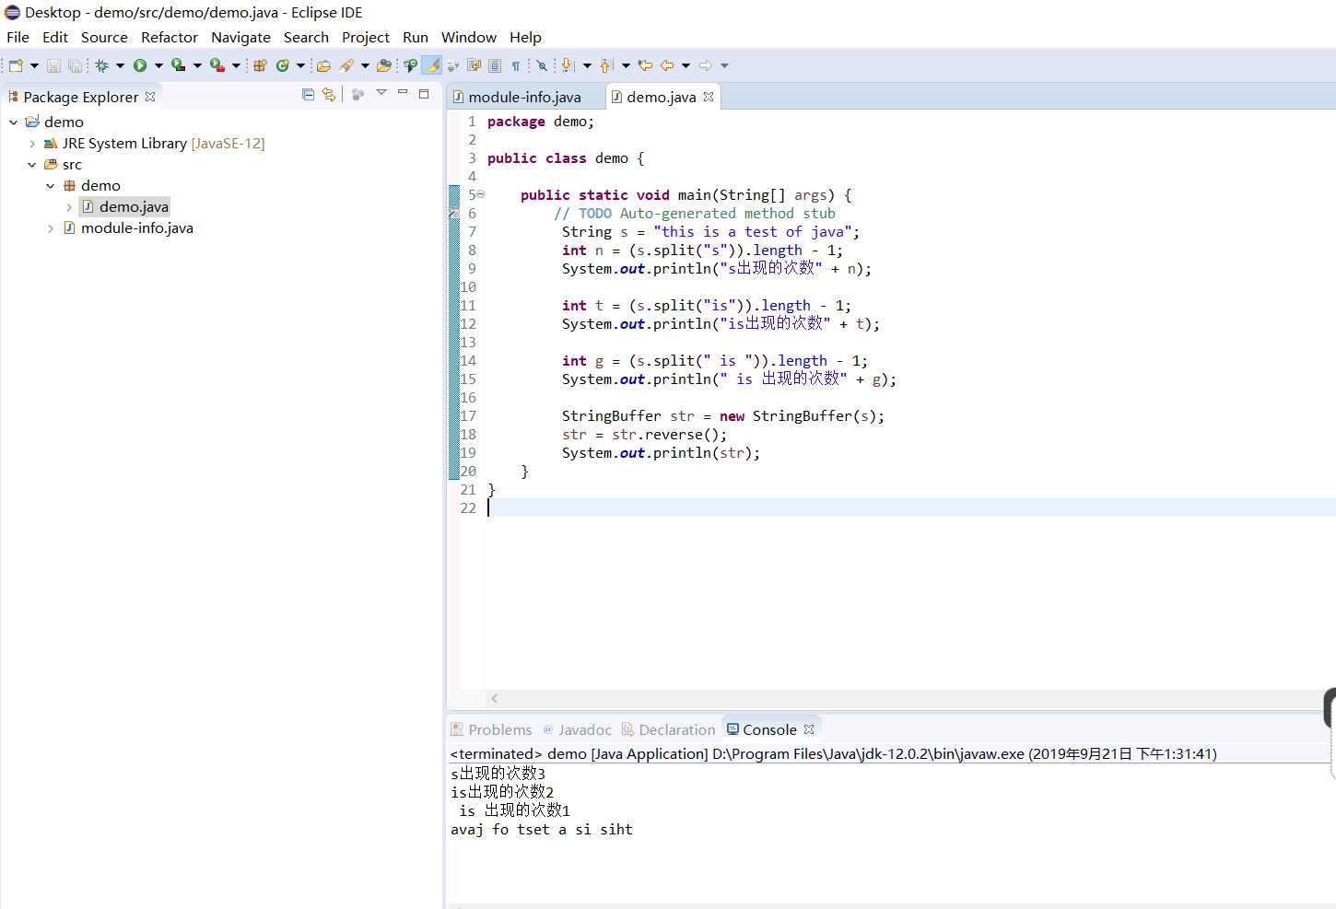Collapse the demo project root node
1336x909 pixels.
click(14, 122)
